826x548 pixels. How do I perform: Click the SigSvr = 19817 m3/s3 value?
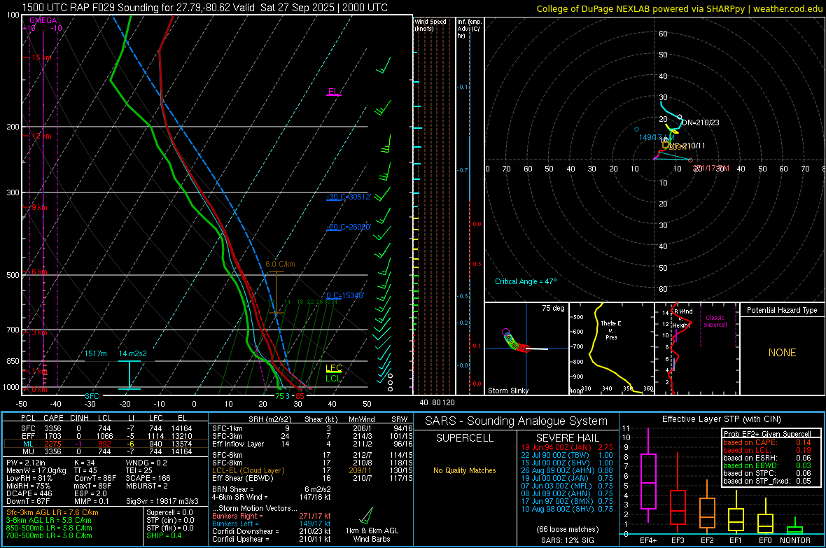pyautogui.click(x=162, y=501)
